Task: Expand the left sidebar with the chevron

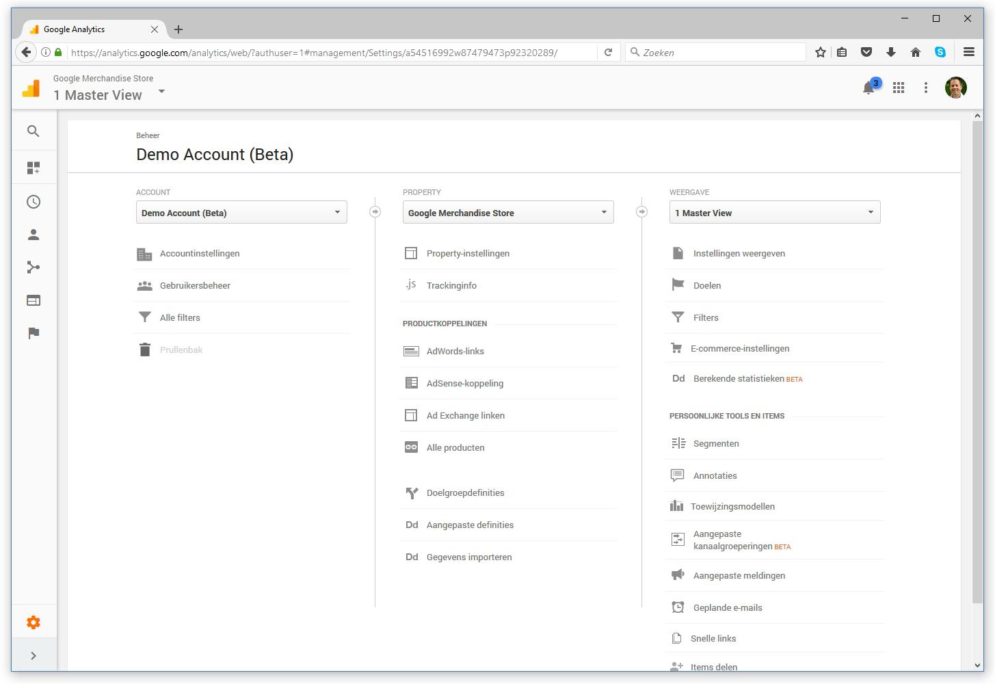Action: coord(33,656)
